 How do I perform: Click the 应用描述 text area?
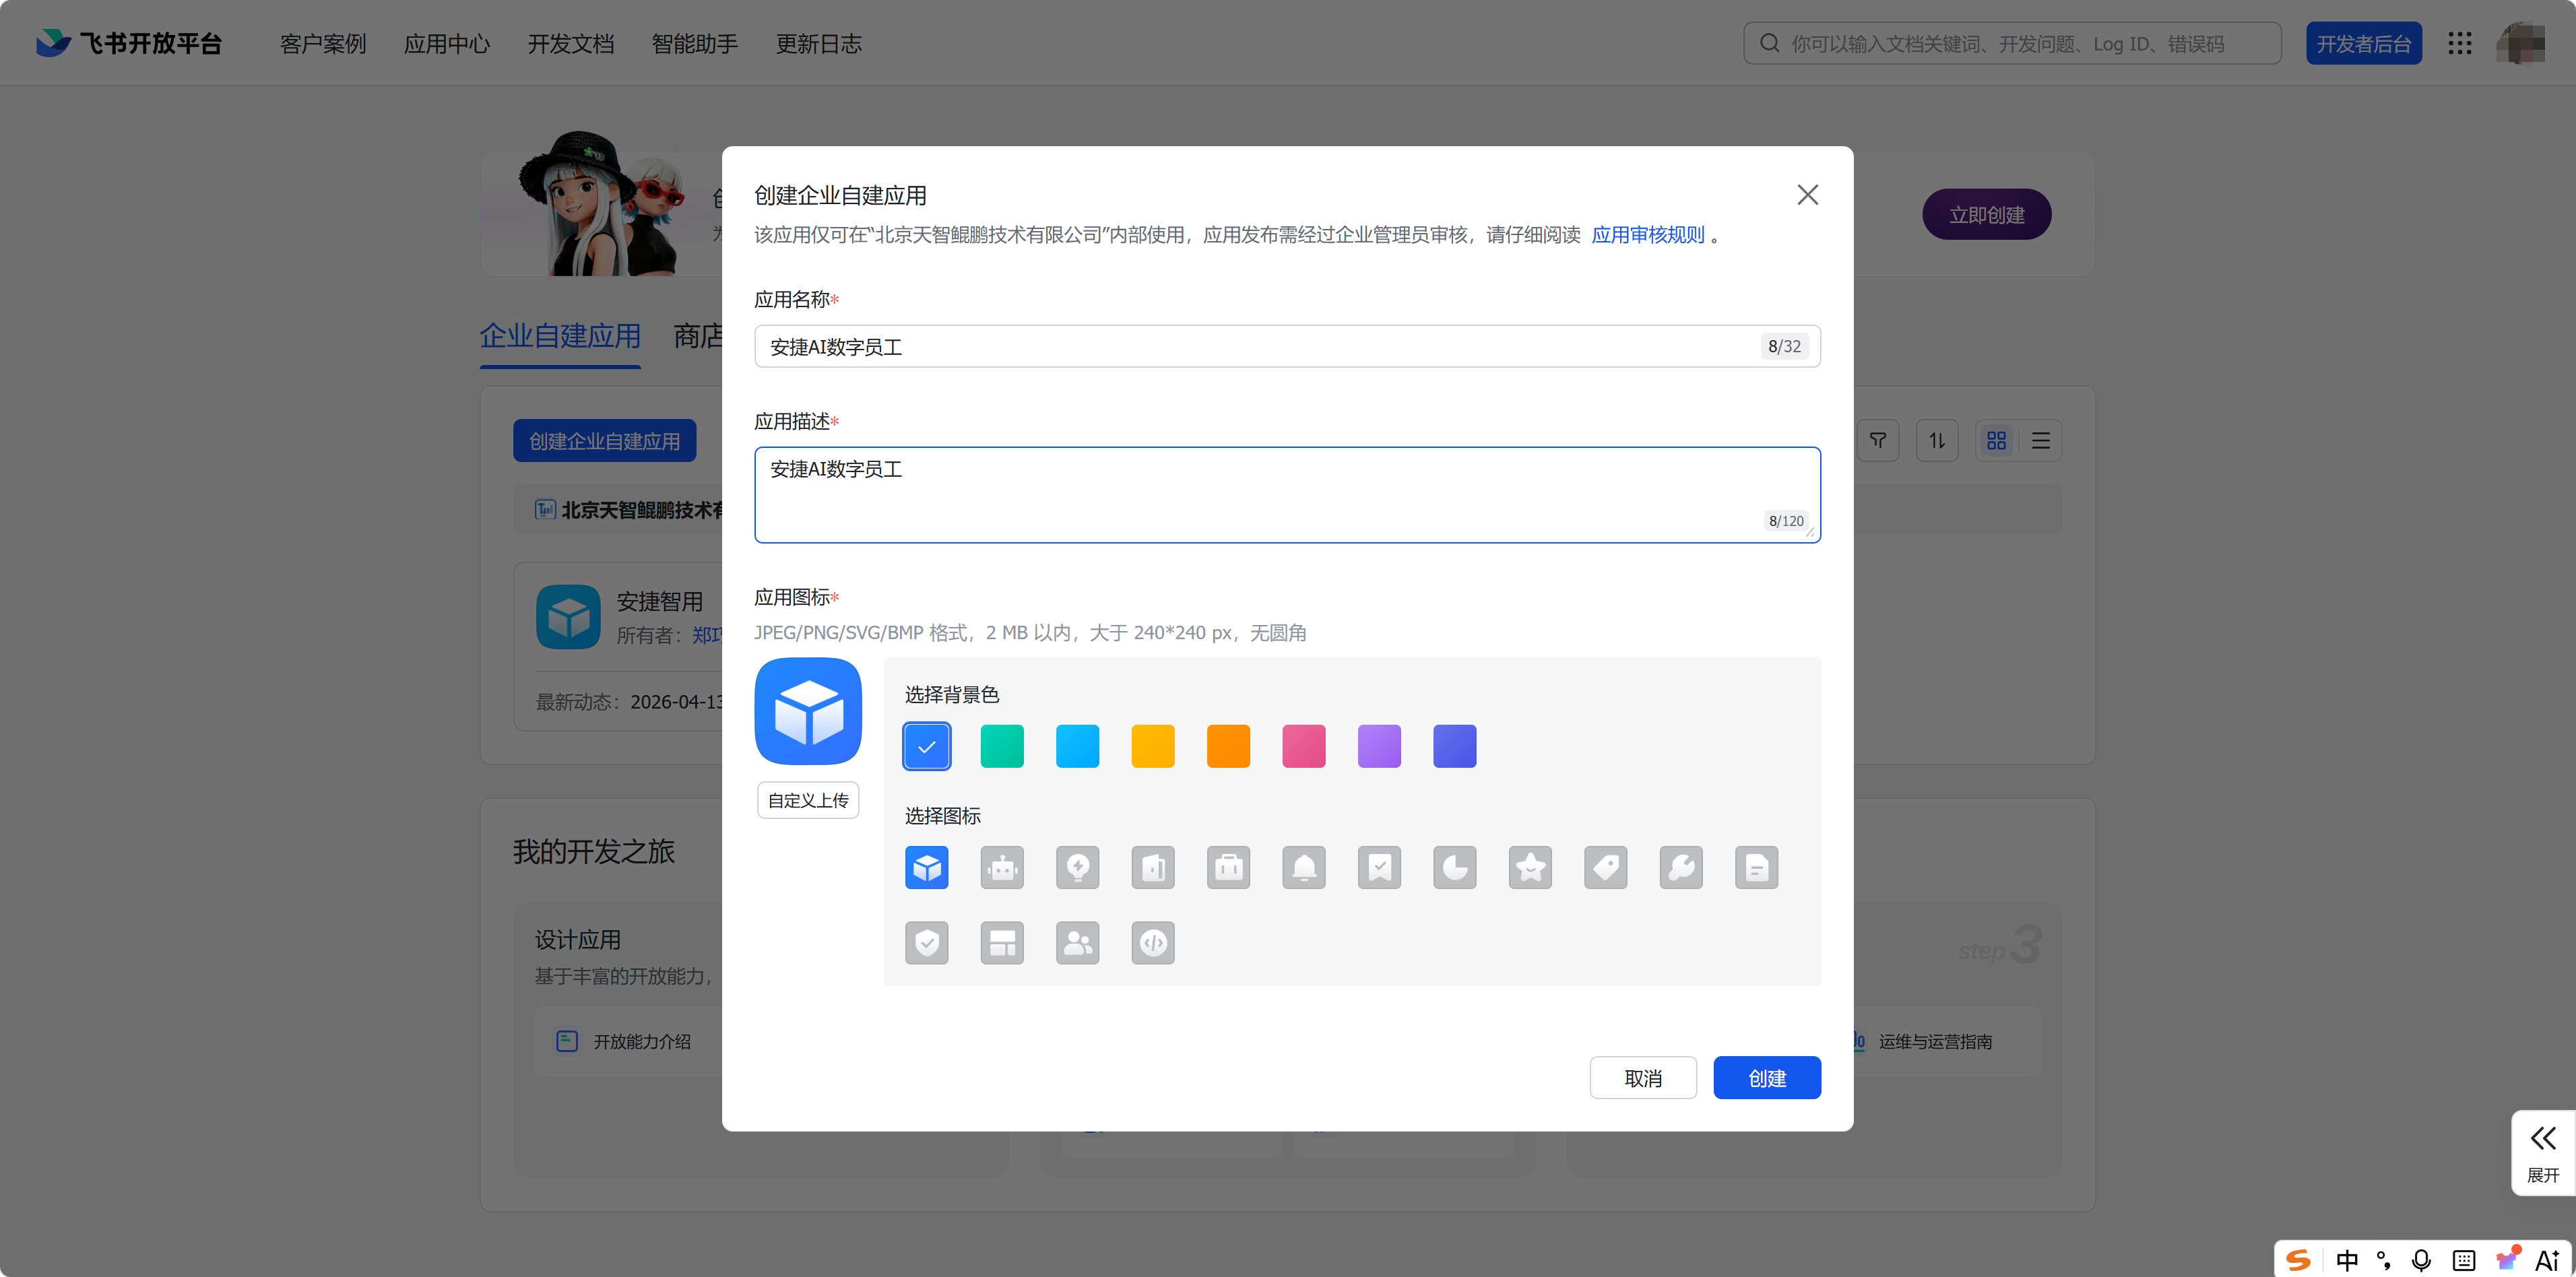click(1287, 494)
